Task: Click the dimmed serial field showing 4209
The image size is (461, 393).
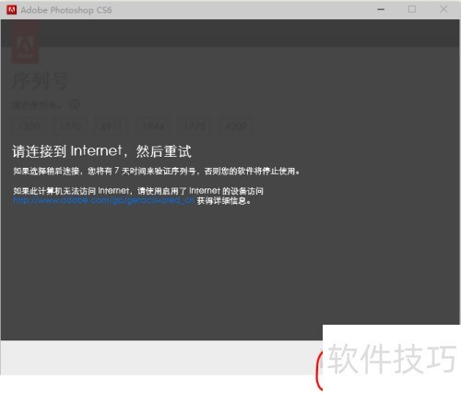Action: pyautogui.click(x=236, y=126)
